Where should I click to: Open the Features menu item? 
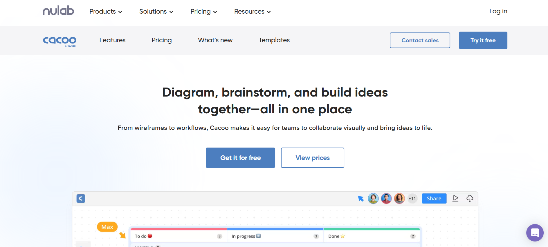[x=112, y=40]
